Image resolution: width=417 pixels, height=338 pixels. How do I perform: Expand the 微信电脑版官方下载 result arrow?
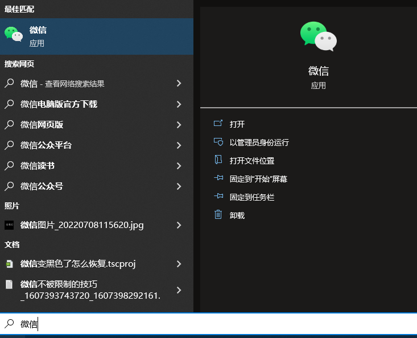pyautogui.click(x=179, y=104)
